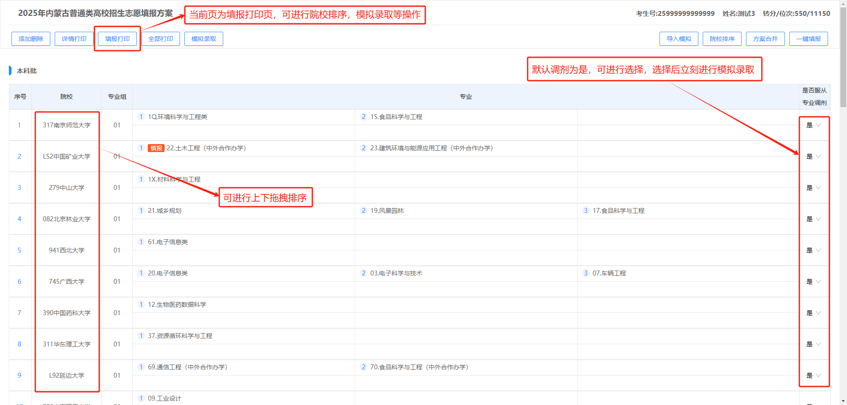The width and height of the screenshot is (847, 405).
Task: Expand adjustment dropdown for 317南京师范大学
Action: pyautogui.click(x=814, y=125)
